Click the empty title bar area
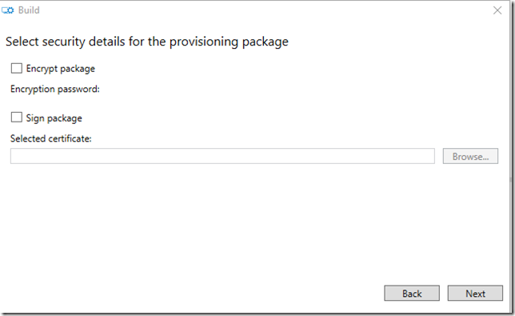 pos(263,10)
